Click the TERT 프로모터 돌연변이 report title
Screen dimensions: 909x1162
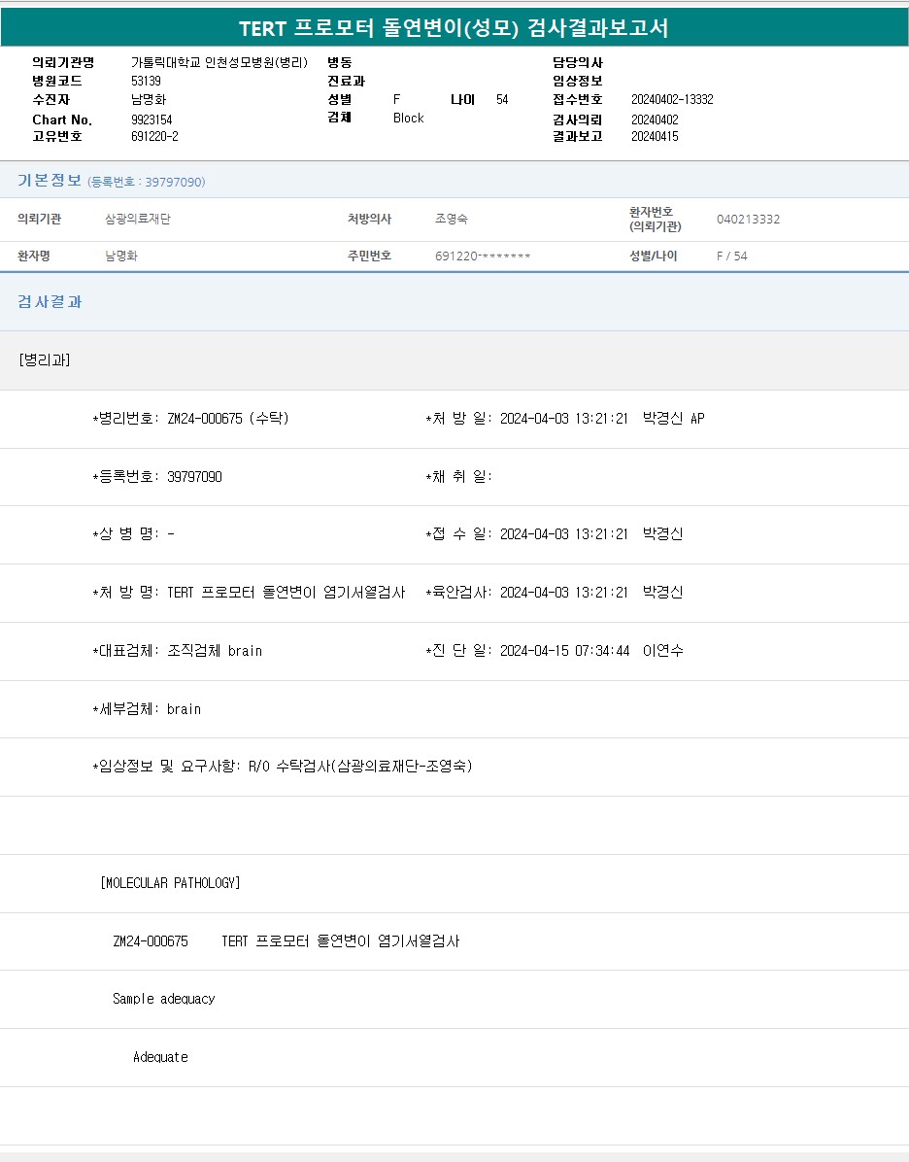pos(454,28)
